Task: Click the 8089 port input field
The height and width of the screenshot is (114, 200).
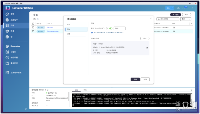Action: 119,28
